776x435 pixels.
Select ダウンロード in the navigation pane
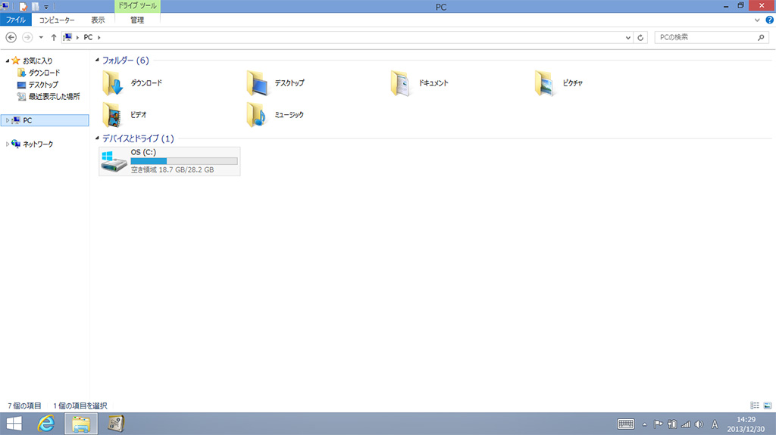pos(44,73)
